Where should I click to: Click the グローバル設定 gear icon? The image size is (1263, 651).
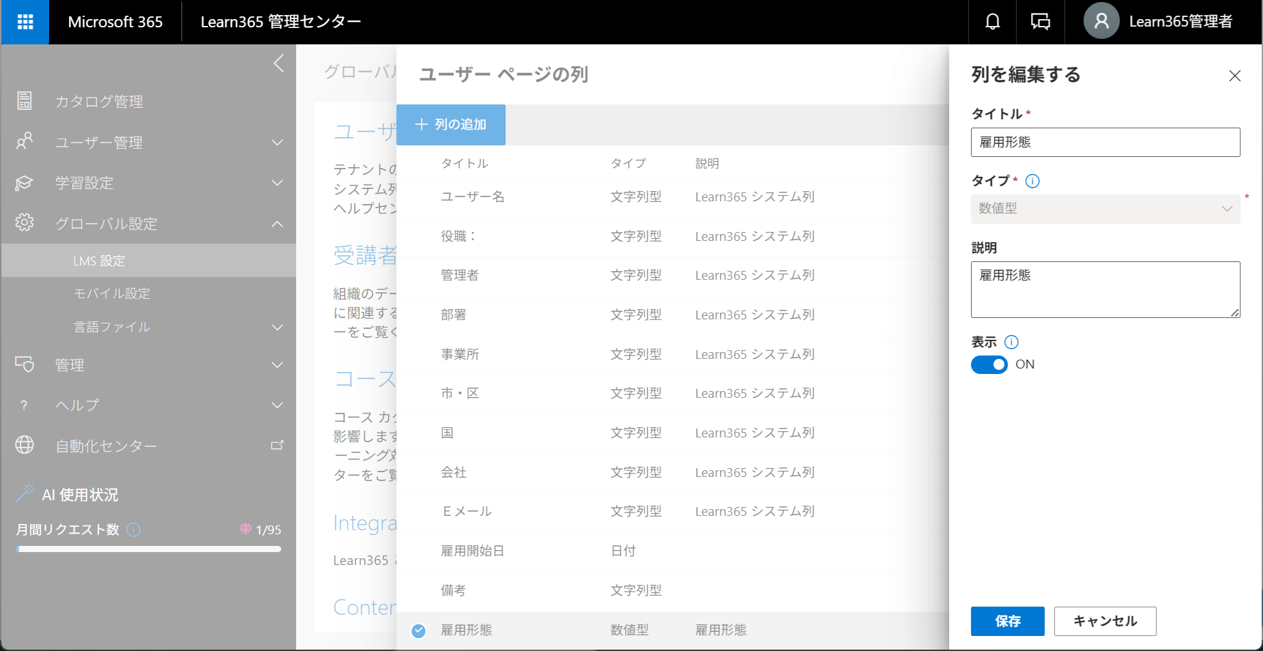click(25, 222)
